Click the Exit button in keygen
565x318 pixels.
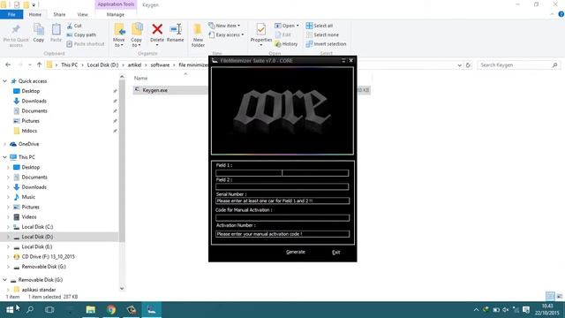click(x=335, y=252)
